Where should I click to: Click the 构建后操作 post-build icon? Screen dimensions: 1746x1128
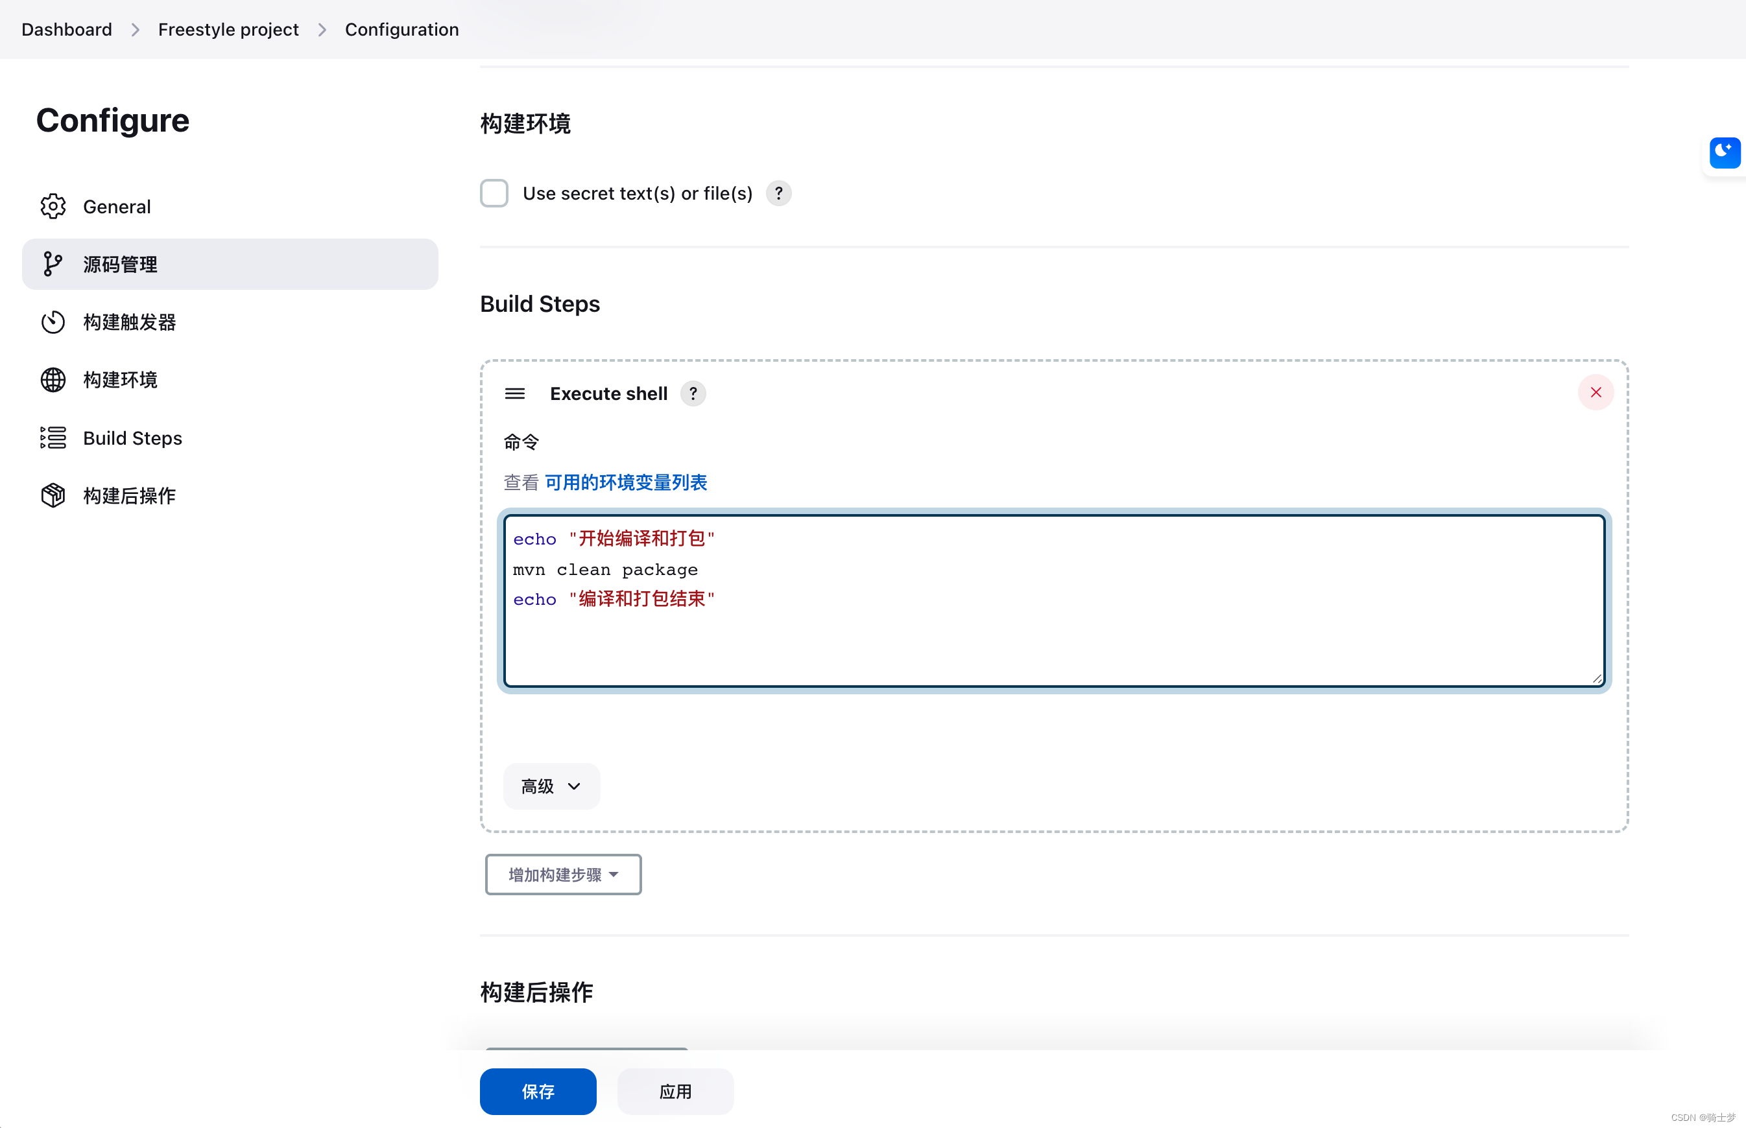tap(52, 495)
